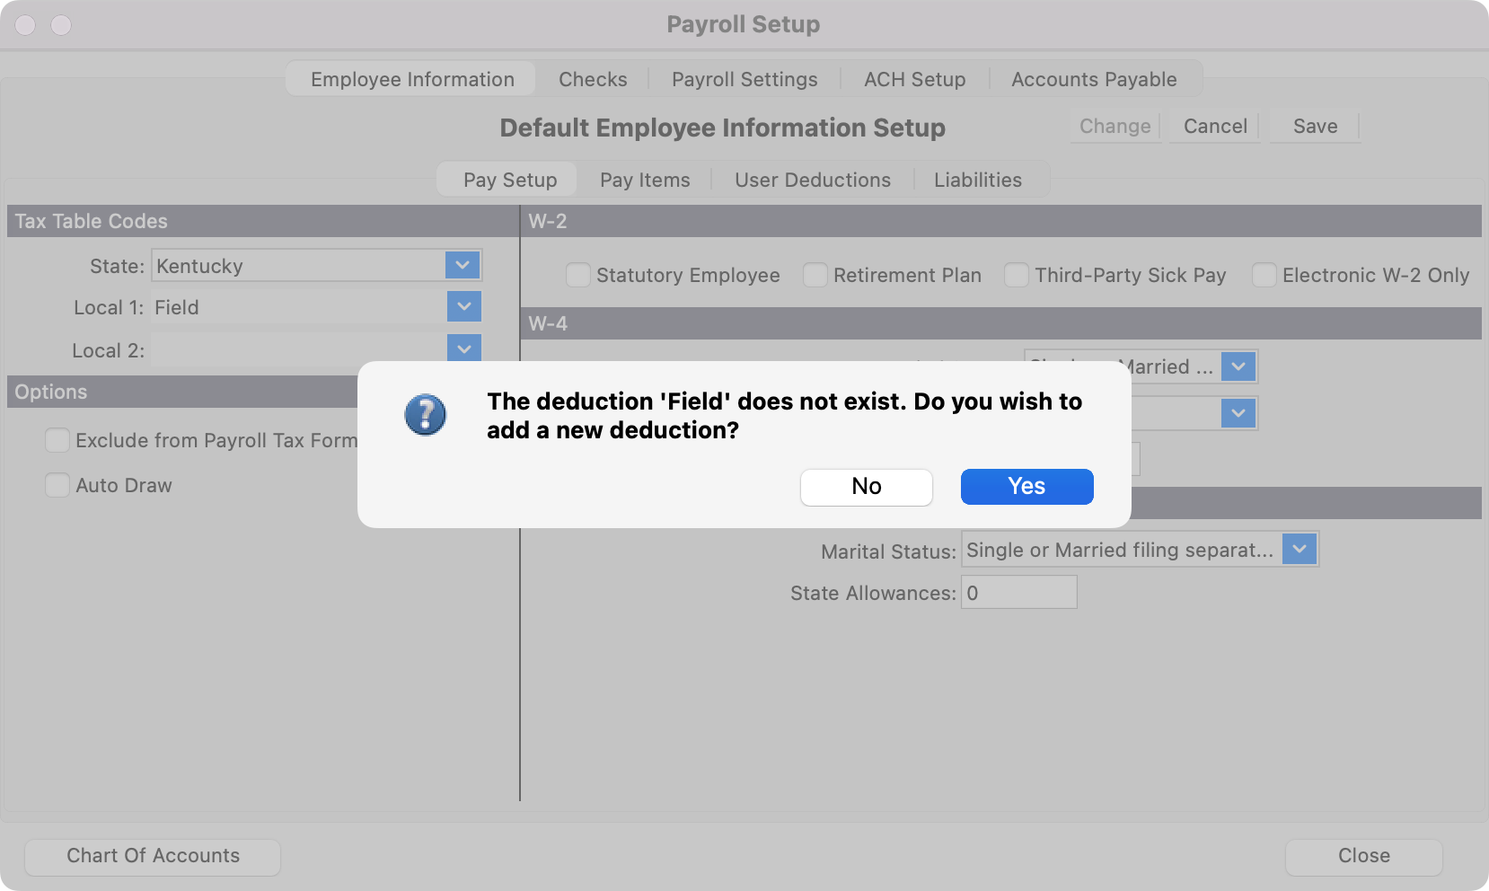Expand the Local 2 dropdown arrow
Screen dimensions: 1489x891
(x=463, y=348)
